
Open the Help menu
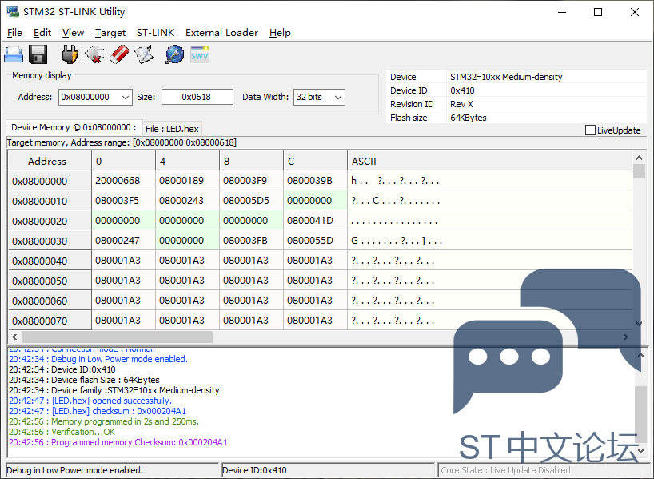tap(280, 33)
